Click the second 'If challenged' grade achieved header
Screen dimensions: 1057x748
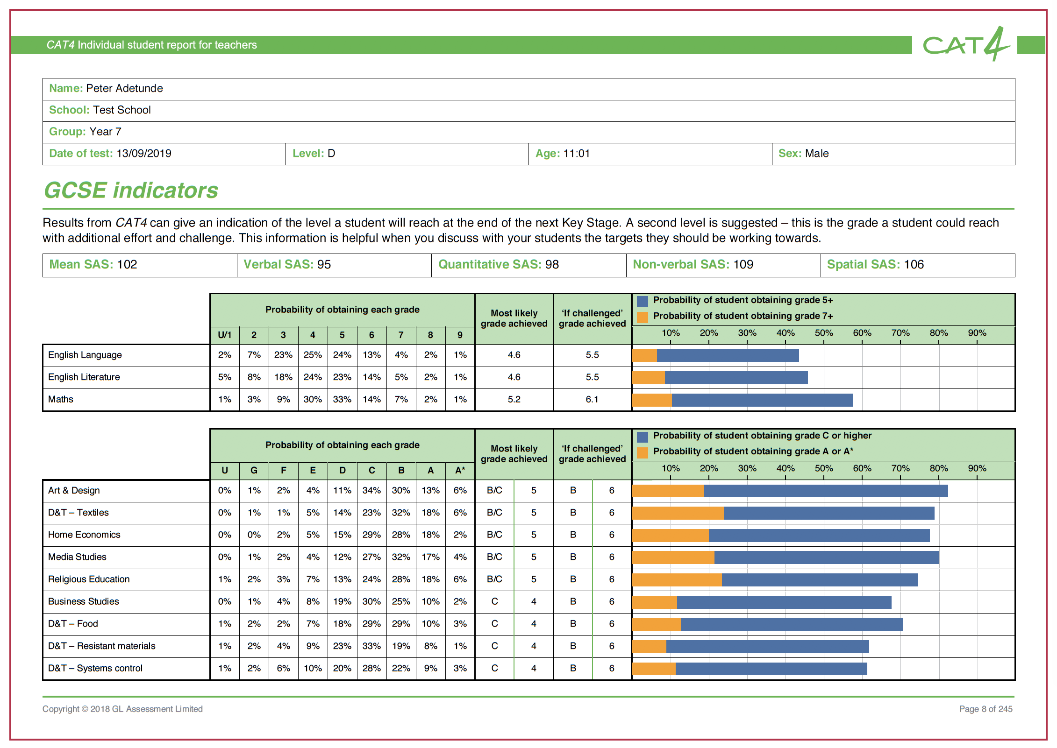point(592,454)
